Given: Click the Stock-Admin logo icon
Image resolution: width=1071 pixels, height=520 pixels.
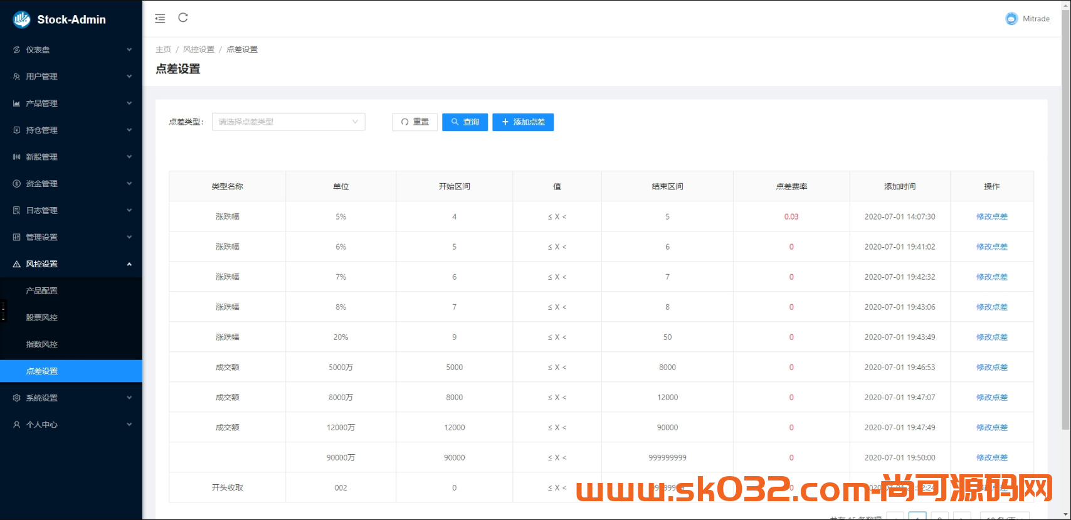Looking at the screenshot, I should tap(21, 19).
